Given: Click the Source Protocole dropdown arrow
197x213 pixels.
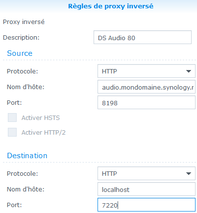Looking at the screenshot, I should pos(189,71).
